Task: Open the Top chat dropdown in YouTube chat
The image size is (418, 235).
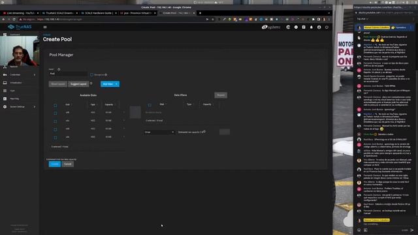Action: point(362,19)
